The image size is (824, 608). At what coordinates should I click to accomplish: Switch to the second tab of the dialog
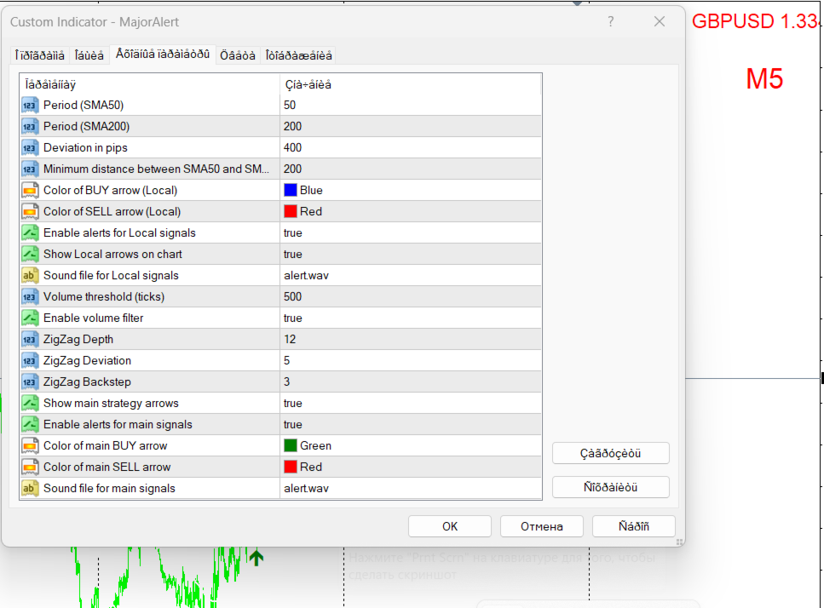89,55
